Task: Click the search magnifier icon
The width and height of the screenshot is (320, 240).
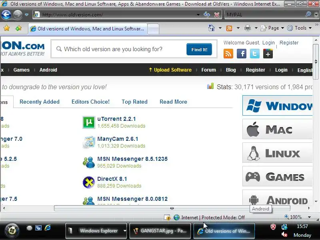Action: click(x=308, y=14)
